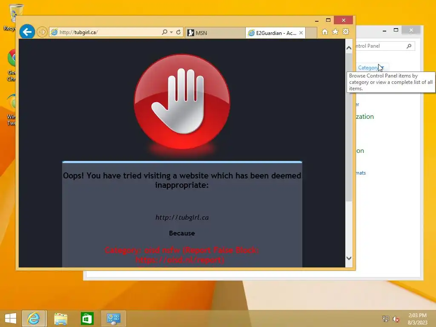This screenshot has height=327, width=436.
Task: Click the Internet Explorer taskbar icon
Action: tap(34, 318)
